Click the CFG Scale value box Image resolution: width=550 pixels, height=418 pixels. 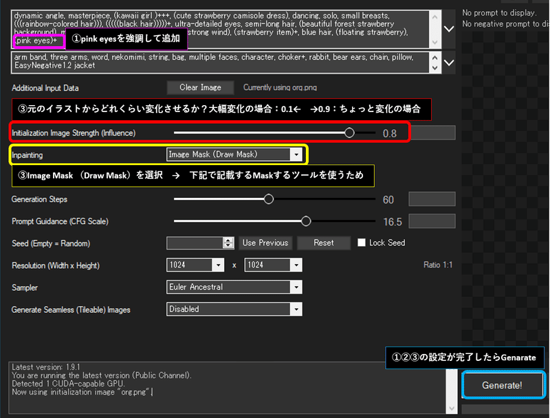[x=432, y=221]
